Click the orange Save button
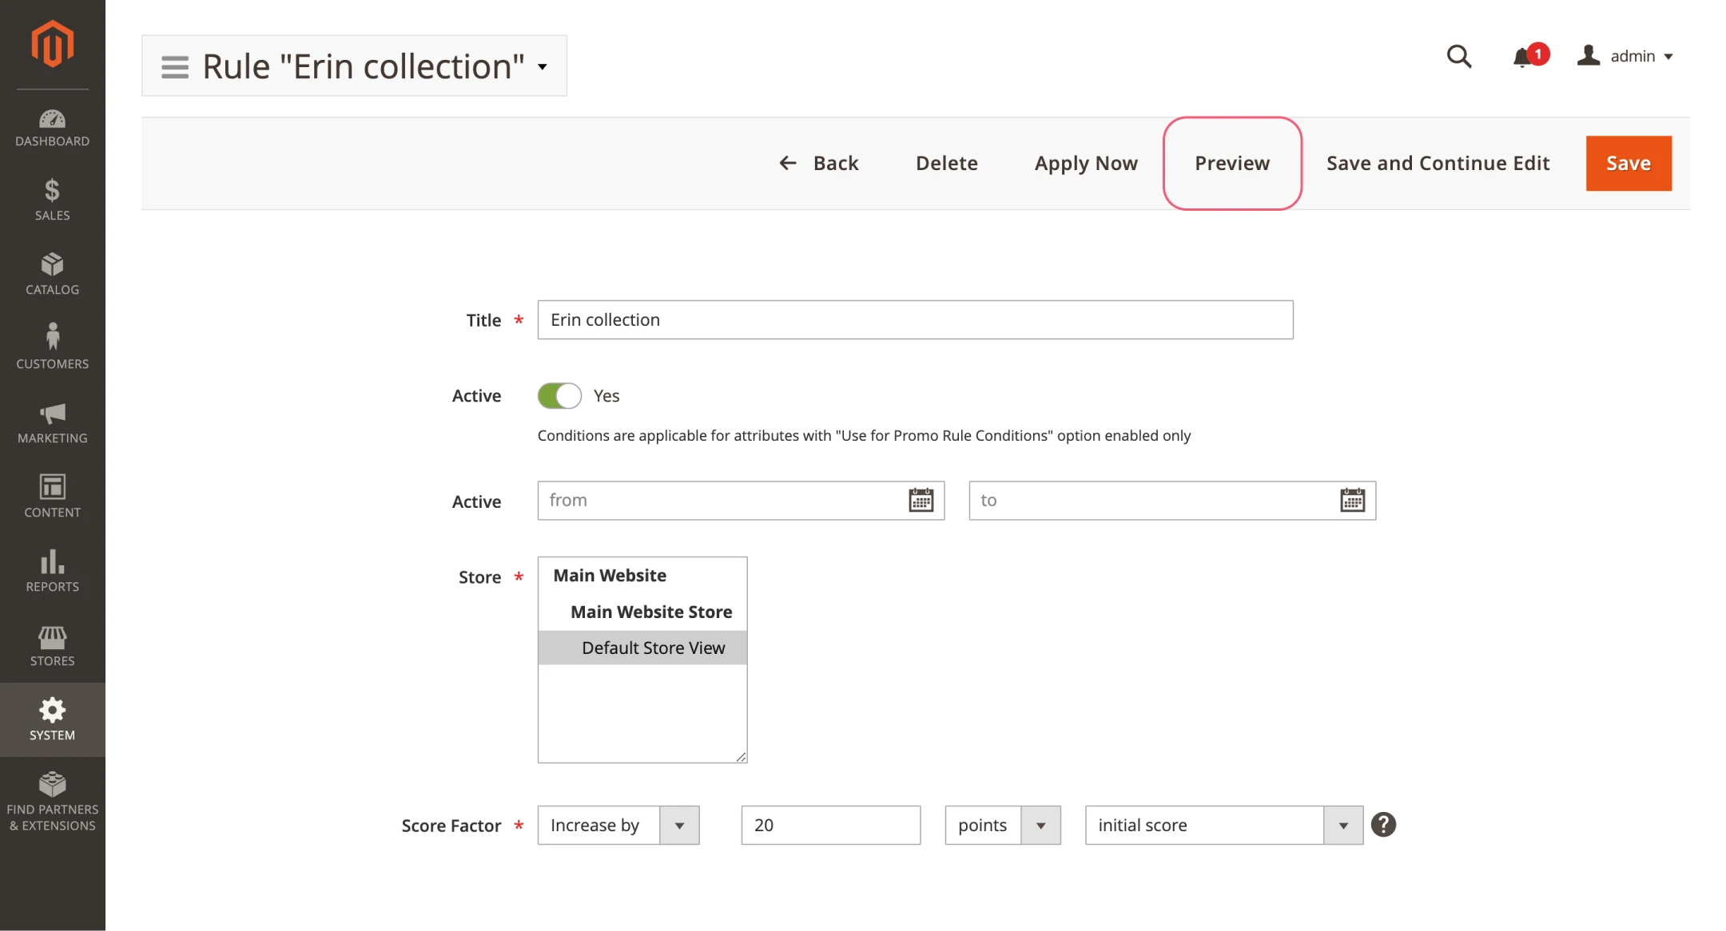 point(1628,164)
